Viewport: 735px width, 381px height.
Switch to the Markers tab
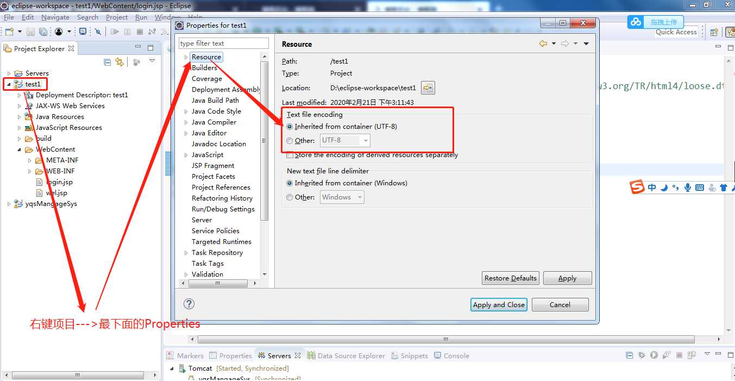[185, 355]
